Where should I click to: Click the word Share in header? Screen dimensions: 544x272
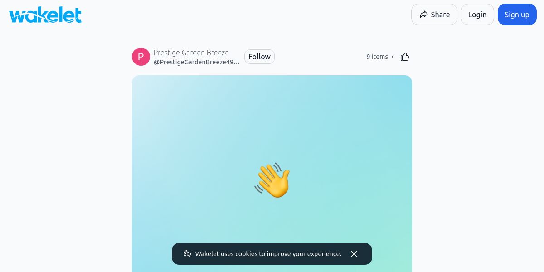tap(440, 15)
